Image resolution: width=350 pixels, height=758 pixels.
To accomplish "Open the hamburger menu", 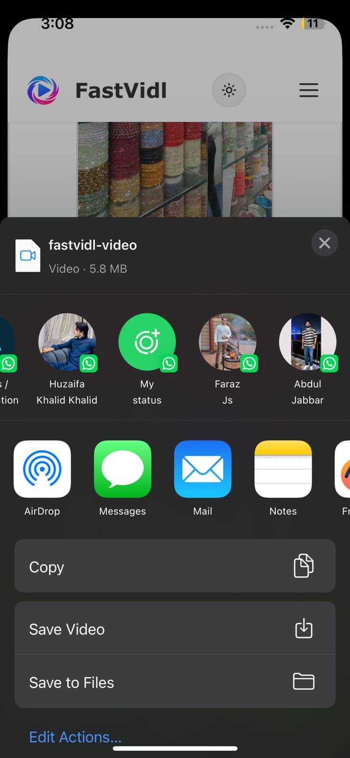I will tap(309, 90).
